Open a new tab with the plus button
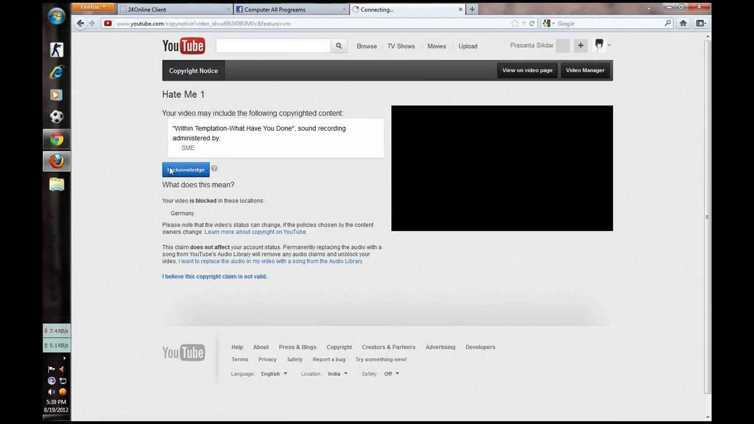 (x=472, y=9)
